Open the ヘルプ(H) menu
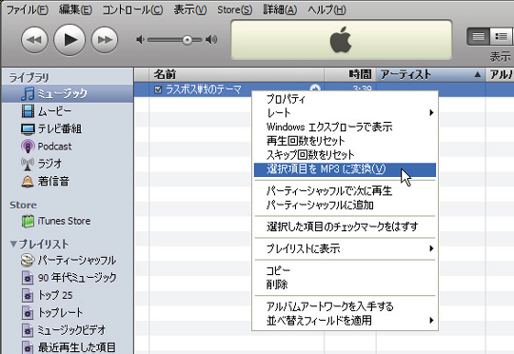The height and width of the screenshot is (354, 514). pyautogui.click(x=326, y=10)
